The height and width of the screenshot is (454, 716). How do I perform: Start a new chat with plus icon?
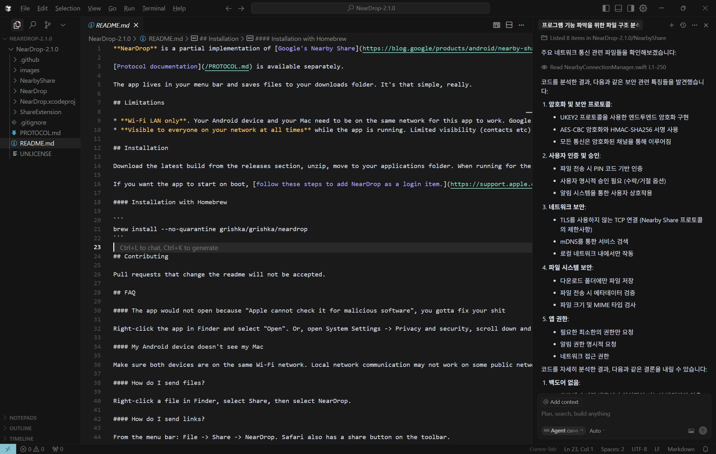tap(672, 25)
